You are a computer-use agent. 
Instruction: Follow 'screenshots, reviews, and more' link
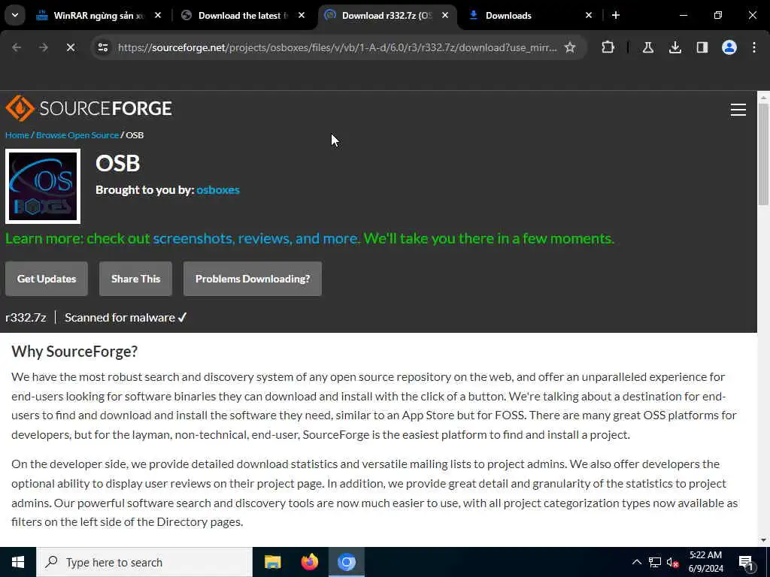(x=256, y=238)
